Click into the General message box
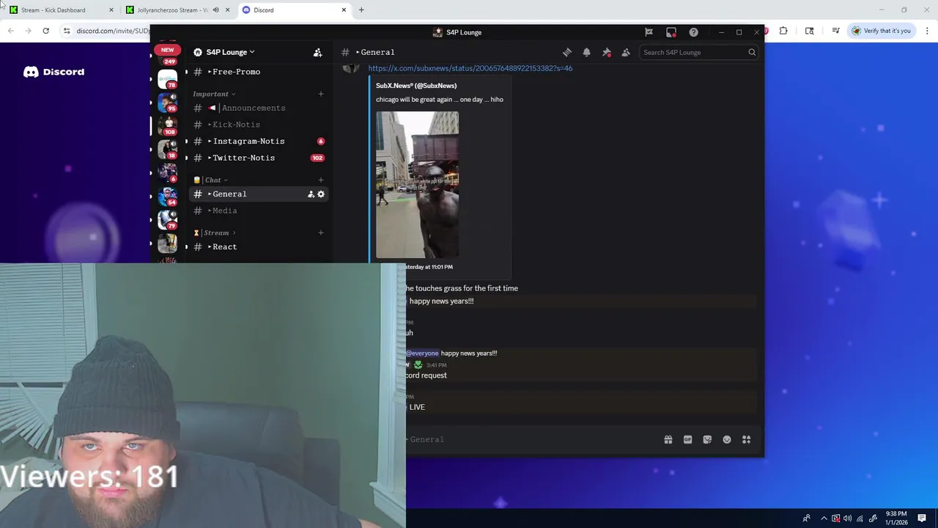Viewport: 938px width, 528px height. coord(531,439)
